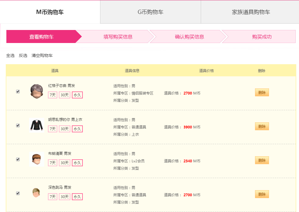Select 永久 duration for 胡思乱想的你 男上衣

77,129
